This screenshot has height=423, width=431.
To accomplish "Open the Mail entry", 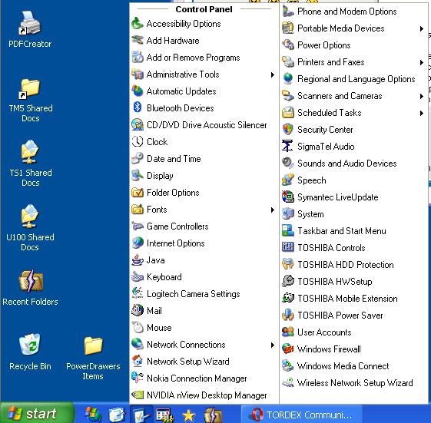I will 204,311.
